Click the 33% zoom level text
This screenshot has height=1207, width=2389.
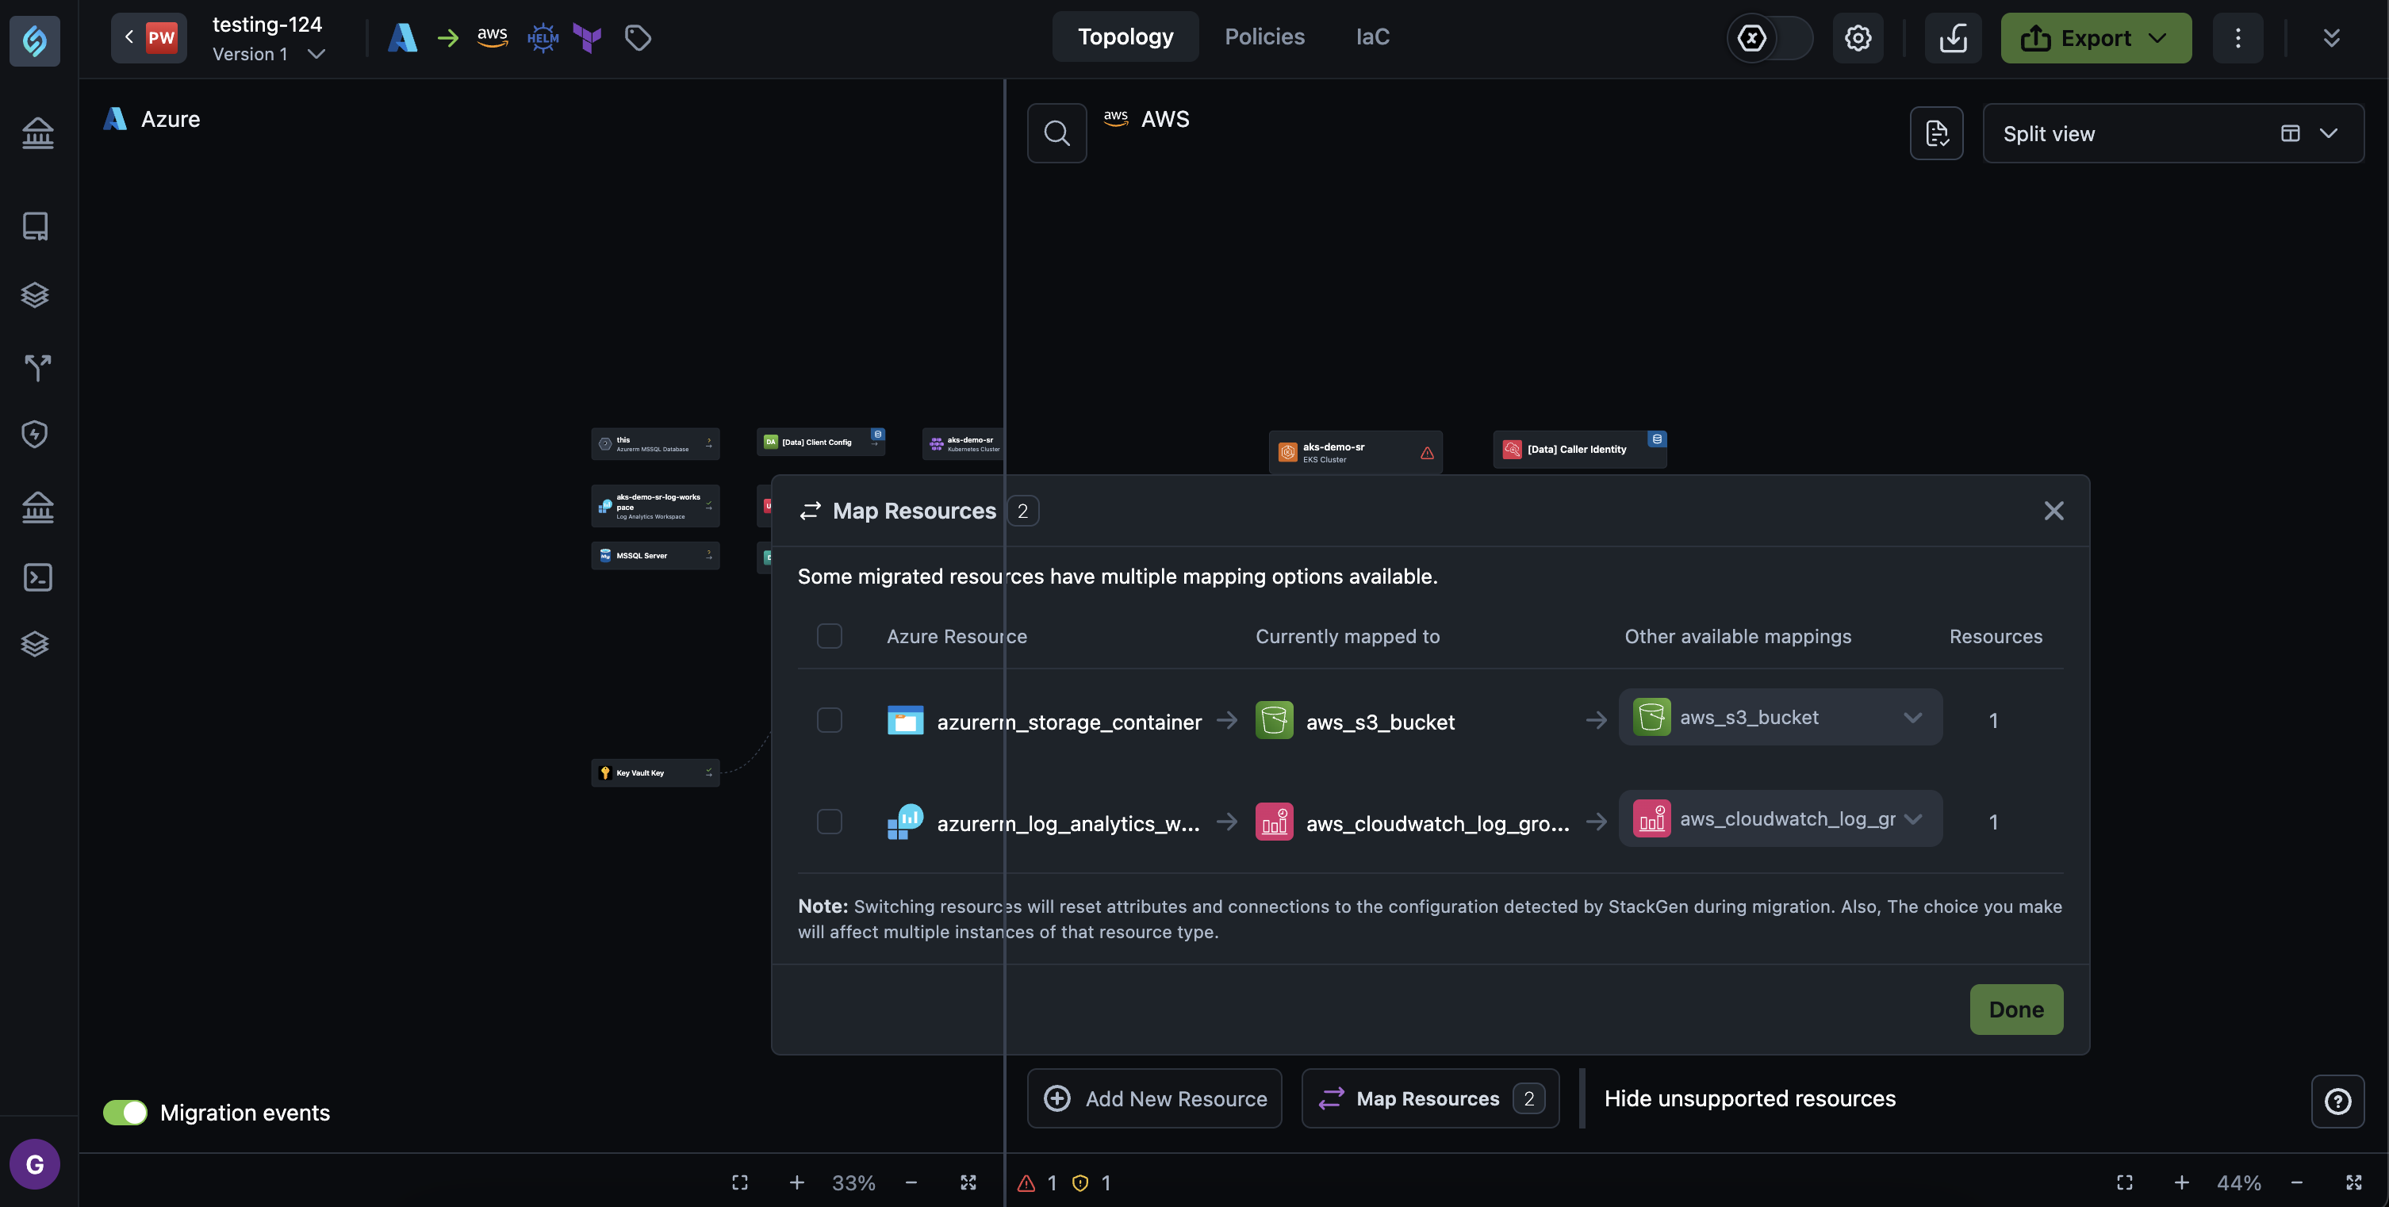tap(853, 1183)
